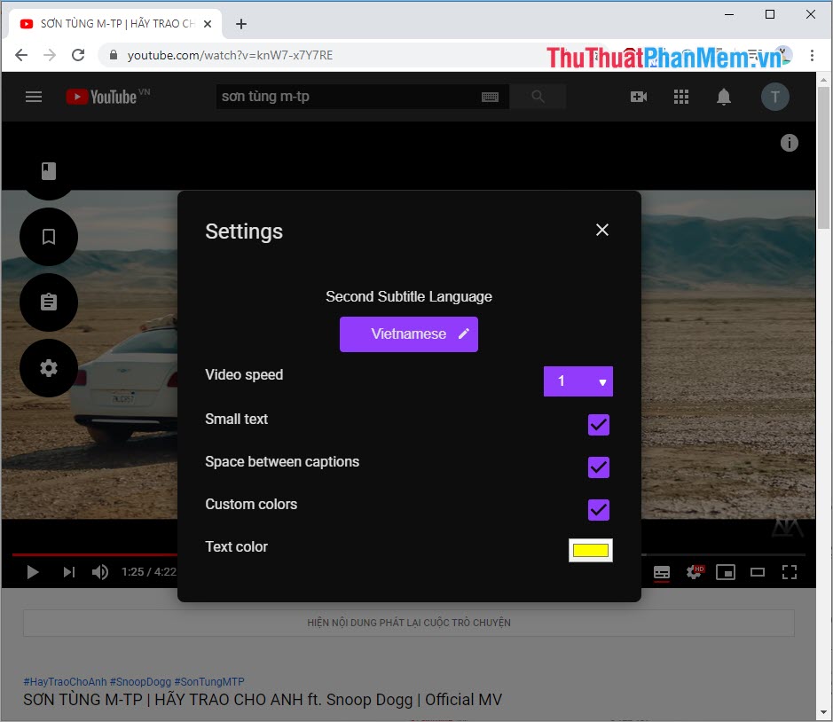
Task: Open the clipboard notes icon in left sidebar
Action: [48, 302]
